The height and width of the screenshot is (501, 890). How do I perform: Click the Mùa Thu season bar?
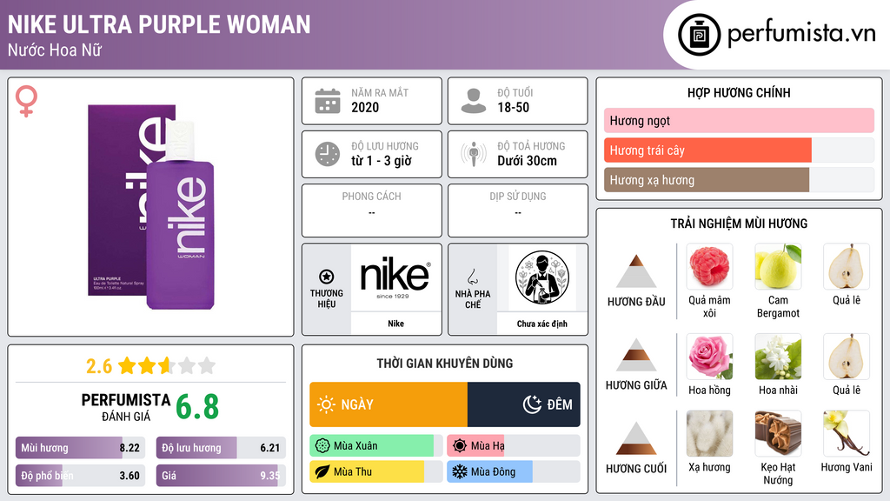pos(375,471)
